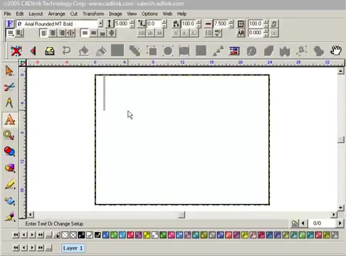Toggle the first text frame mode button
The width and height of the screenshot is (346, 256).
pos(11,33)
